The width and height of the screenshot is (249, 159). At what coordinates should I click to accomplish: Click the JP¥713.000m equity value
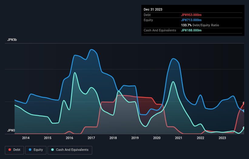coord(191,20)
